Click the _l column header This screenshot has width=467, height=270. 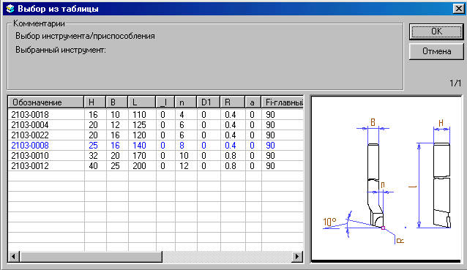[165, 102]
